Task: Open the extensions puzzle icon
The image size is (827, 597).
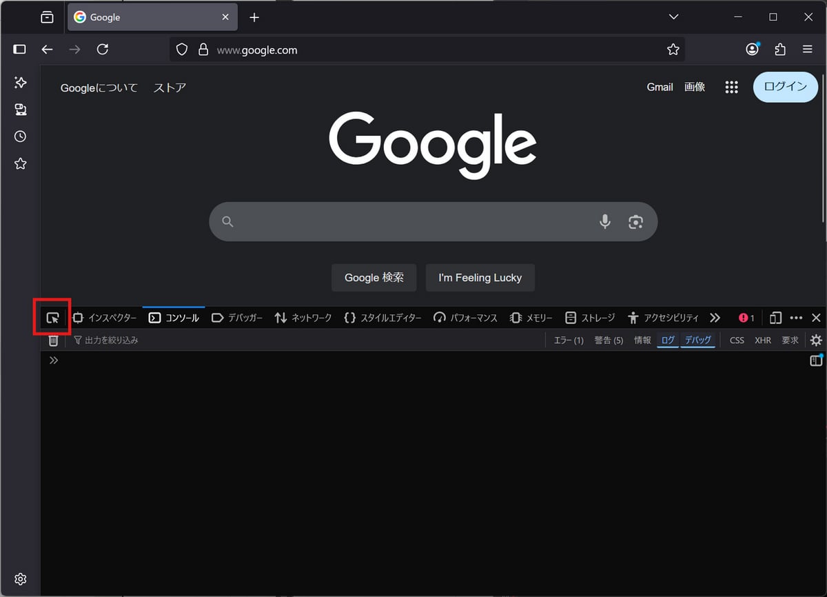Action: click(780, 50)
